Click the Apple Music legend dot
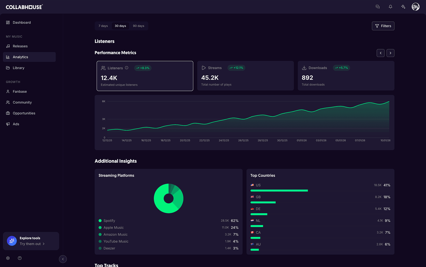The height and width of the screenshot is (267, 426). 100,228
